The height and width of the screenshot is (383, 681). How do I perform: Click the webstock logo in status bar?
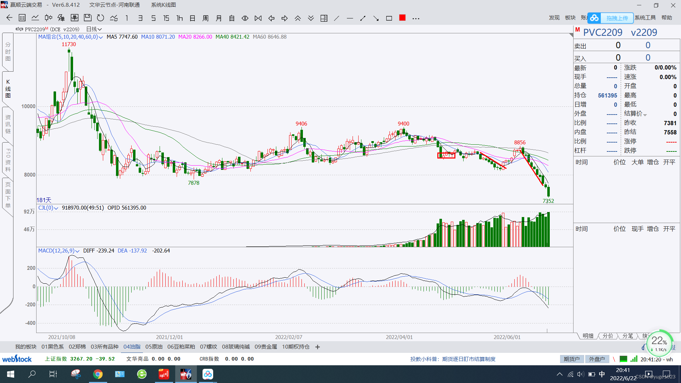(x=17, y=359)
